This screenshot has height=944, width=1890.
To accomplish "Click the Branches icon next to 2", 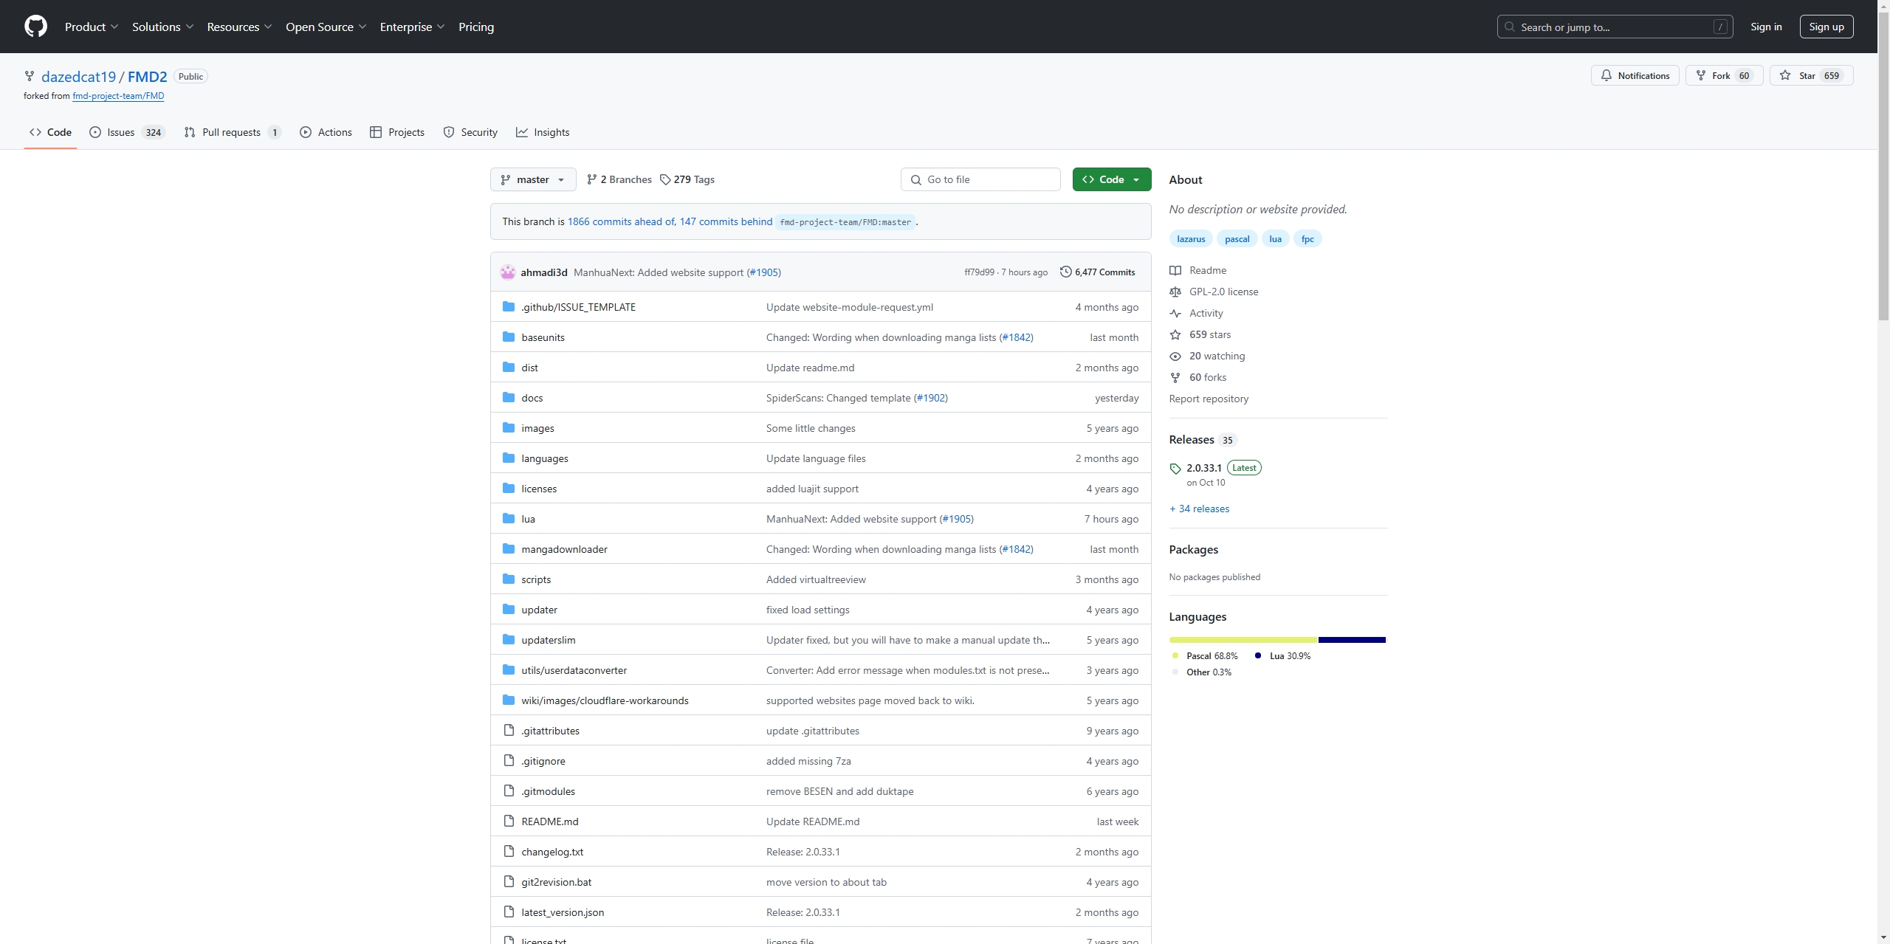I will click(592, 179).
